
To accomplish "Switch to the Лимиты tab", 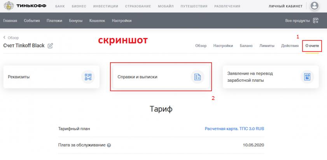I will pos(267,46).
